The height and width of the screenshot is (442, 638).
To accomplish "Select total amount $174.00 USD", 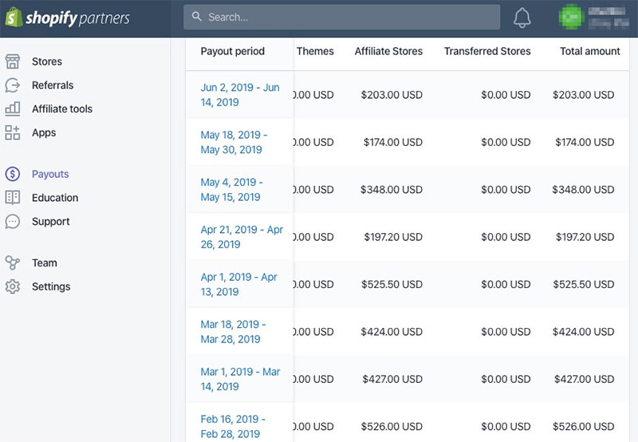I will [x=585, y=142].
